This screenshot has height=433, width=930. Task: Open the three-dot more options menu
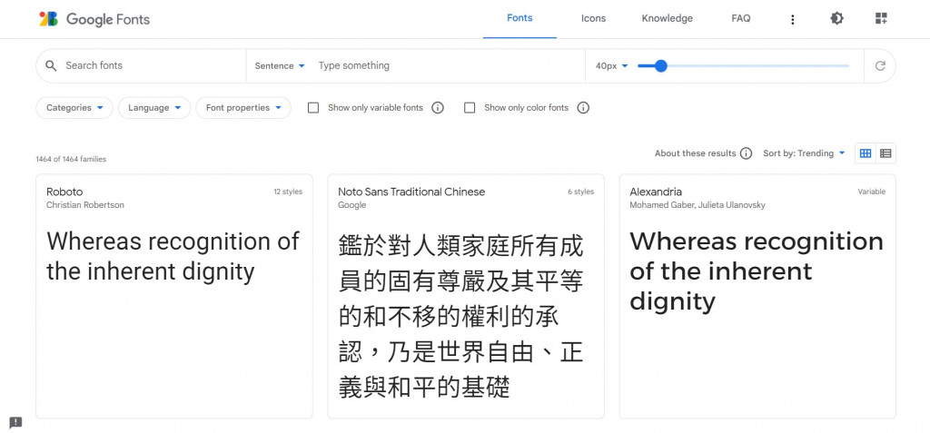[792, 20]
